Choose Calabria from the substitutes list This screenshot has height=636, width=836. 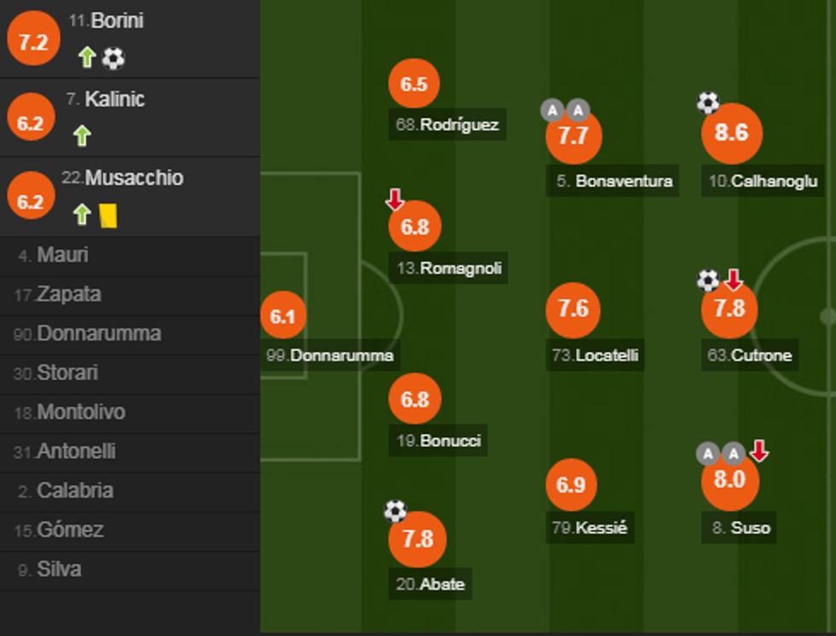(75, 491)
